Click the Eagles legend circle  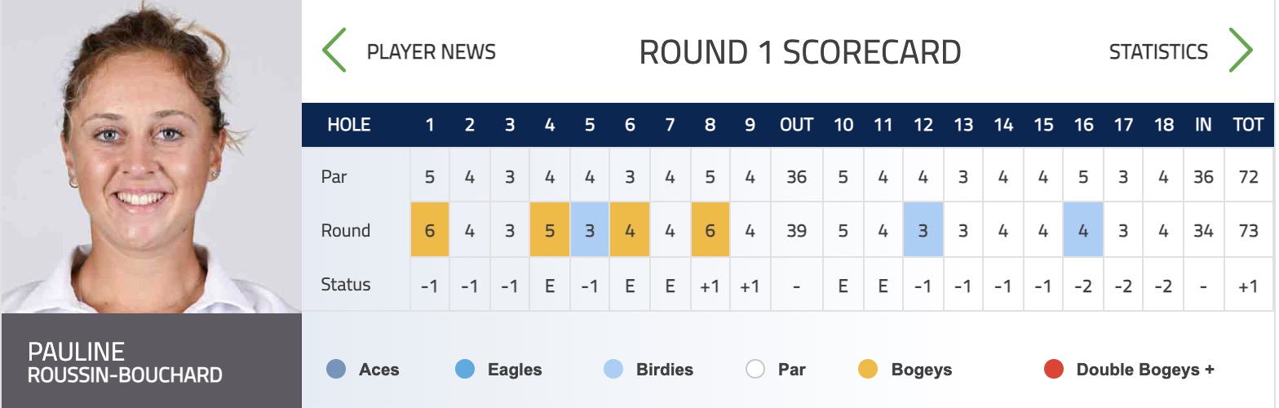[465, 370]
